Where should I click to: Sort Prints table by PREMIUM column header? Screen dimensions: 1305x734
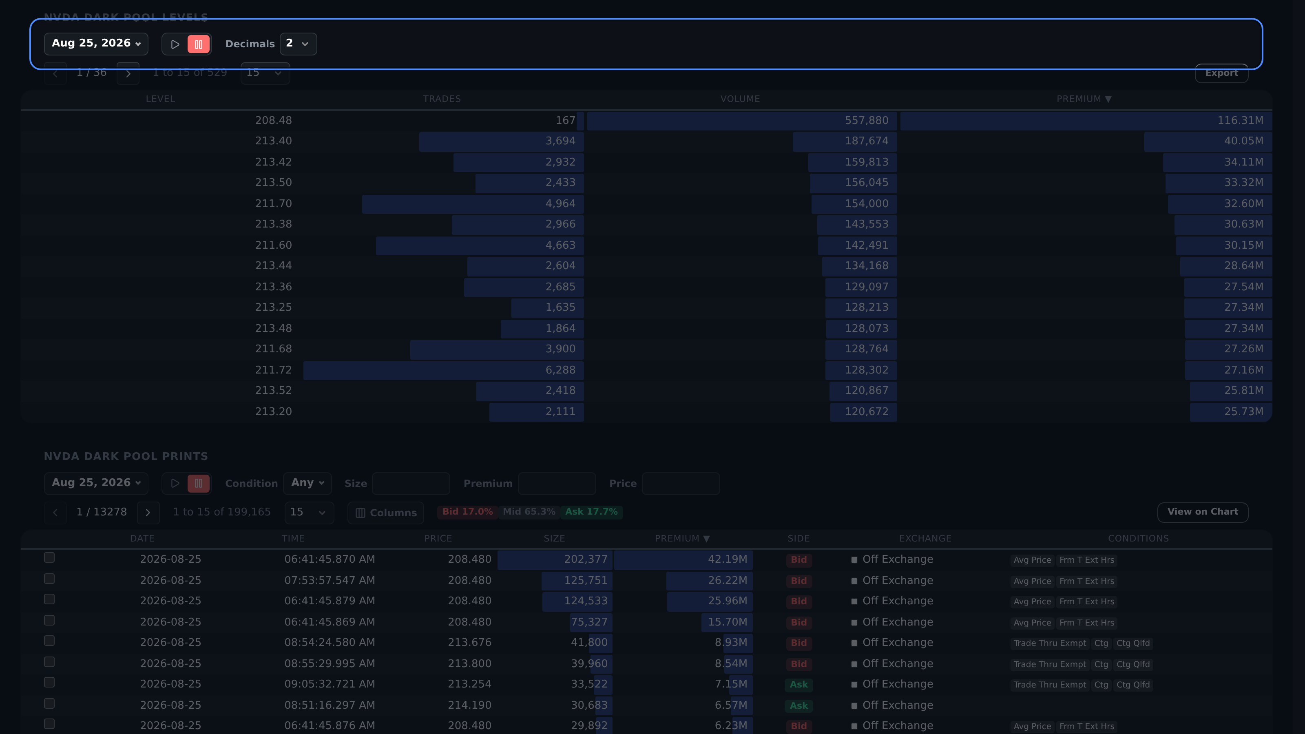click(x=682, y=538)
